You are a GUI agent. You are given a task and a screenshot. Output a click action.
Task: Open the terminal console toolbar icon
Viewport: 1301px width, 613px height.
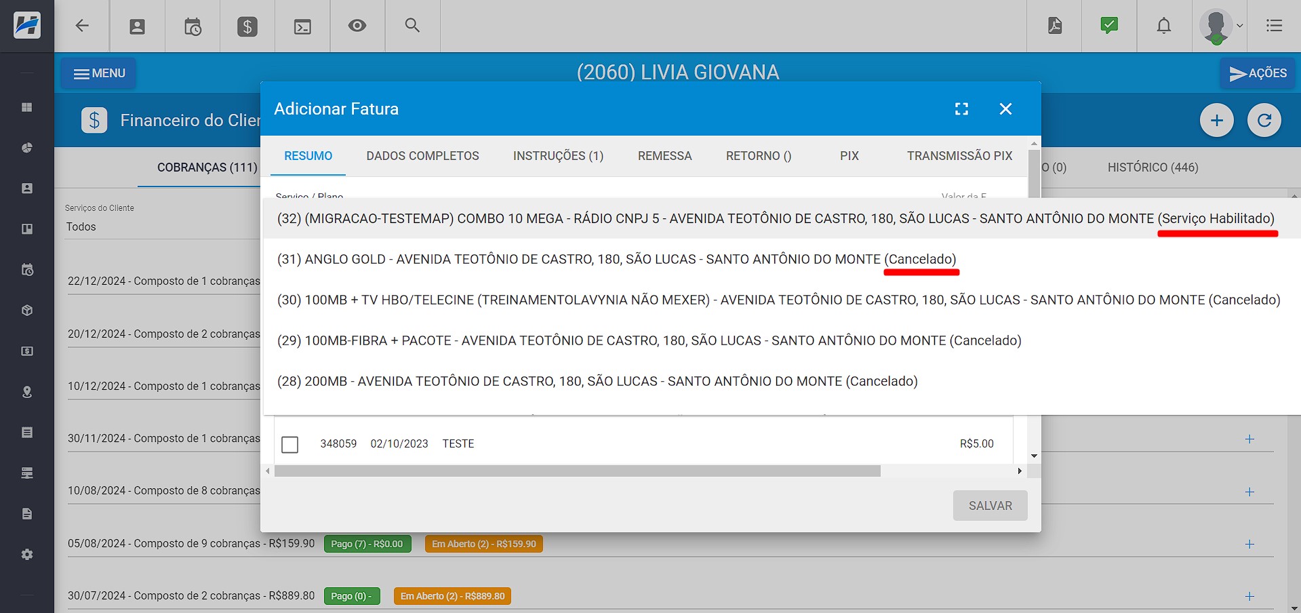pyautogui.click(x=302, y=26)
